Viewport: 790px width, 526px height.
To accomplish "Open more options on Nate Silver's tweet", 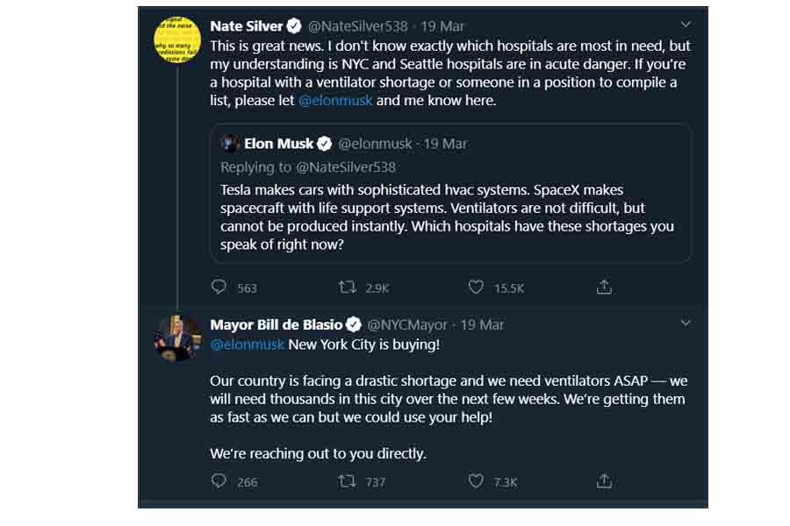I will pos(686,25).
